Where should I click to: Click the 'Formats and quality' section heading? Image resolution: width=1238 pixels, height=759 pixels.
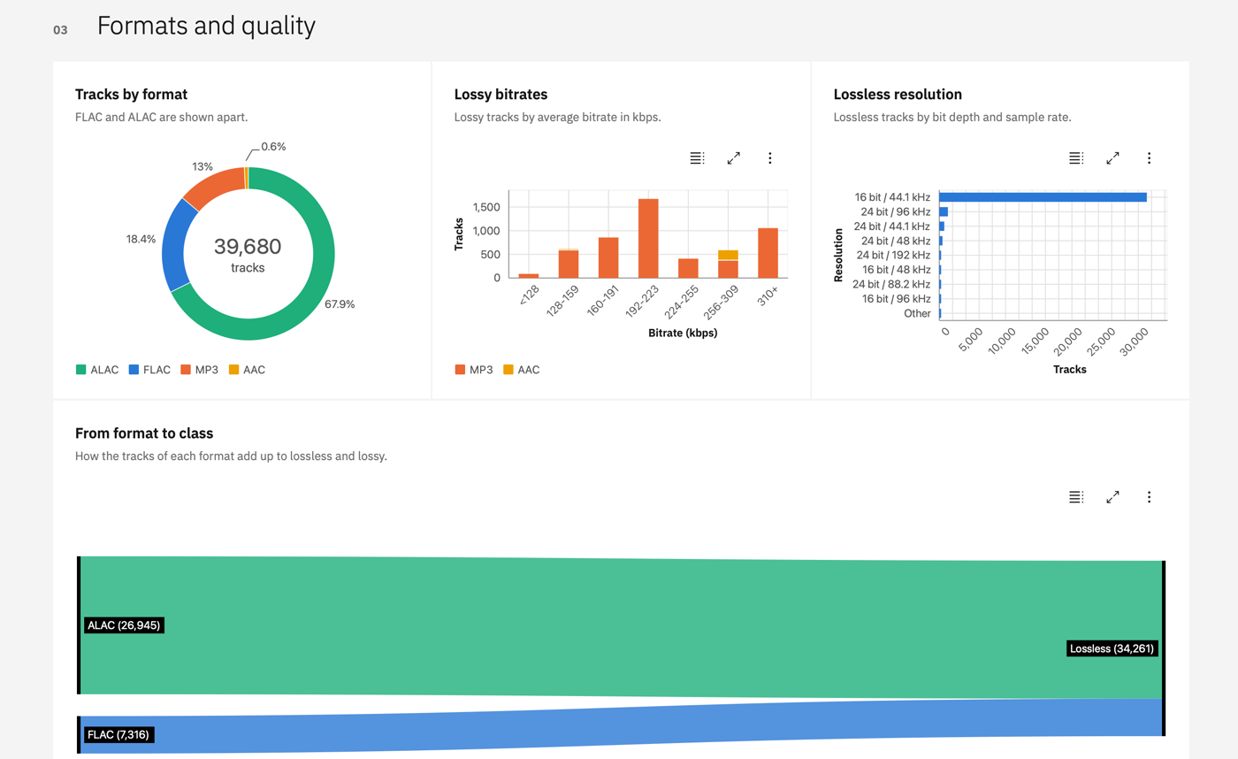(x=206, y=27)
